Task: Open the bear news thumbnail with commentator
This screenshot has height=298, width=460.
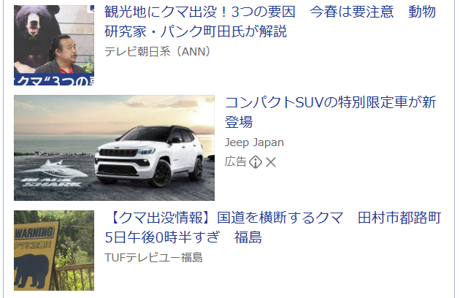Action: coord(54,45)
